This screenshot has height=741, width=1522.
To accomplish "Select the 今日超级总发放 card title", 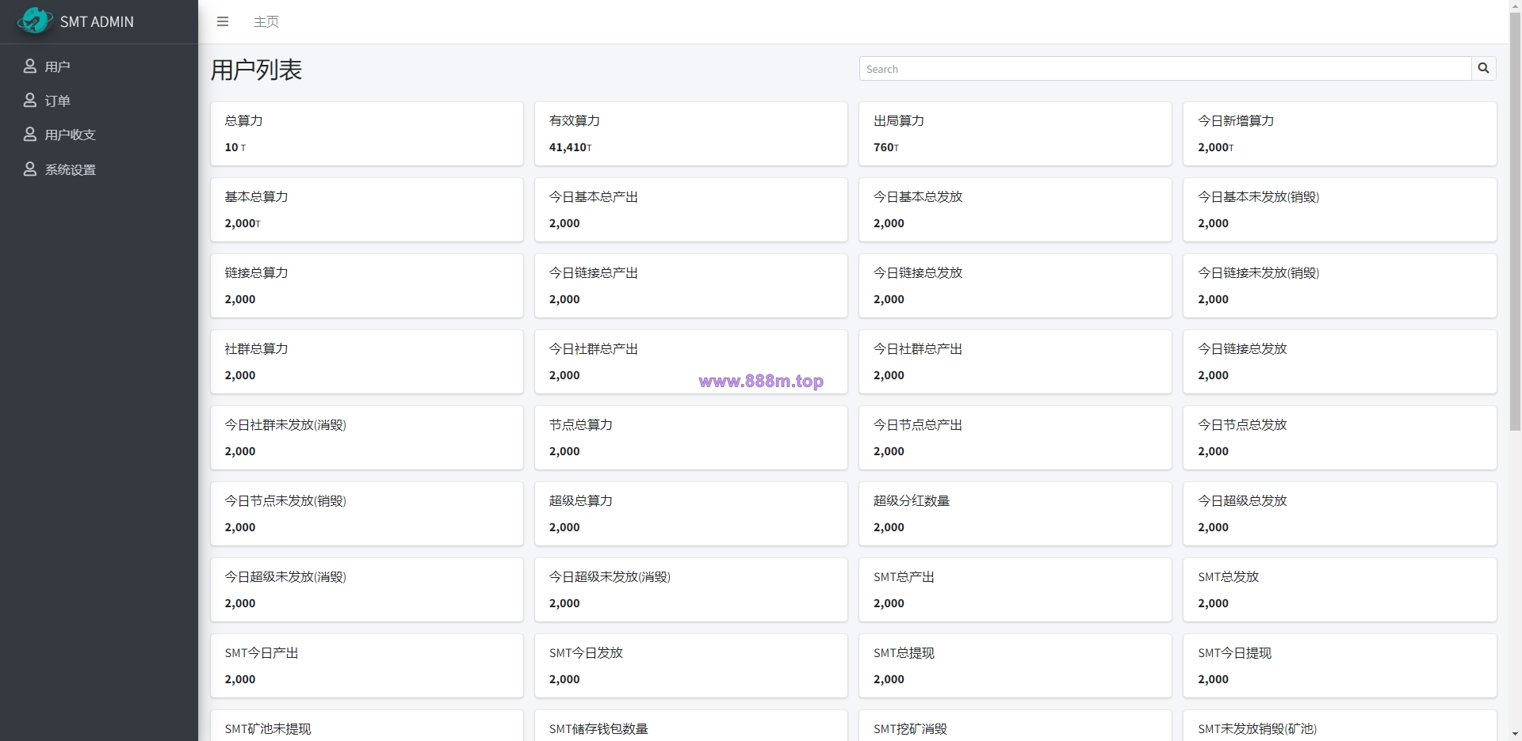I will 1242,501.
